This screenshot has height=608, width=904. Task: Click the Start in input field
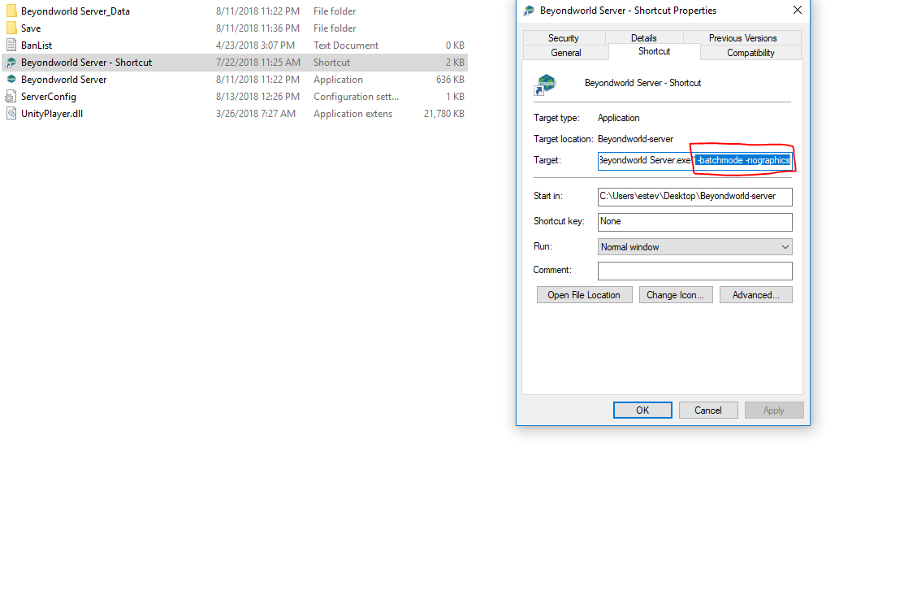click(x=694, y=197)
